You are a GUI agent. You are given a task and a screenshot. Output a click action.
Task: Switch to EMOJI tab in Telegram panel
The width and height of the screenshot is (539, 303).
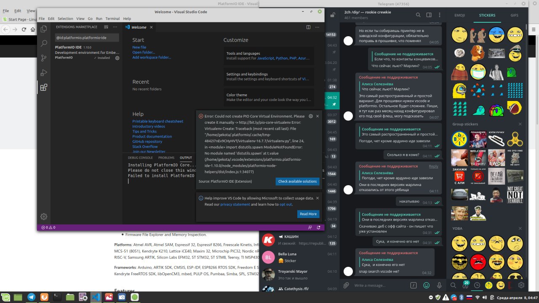tap(459, 15)
